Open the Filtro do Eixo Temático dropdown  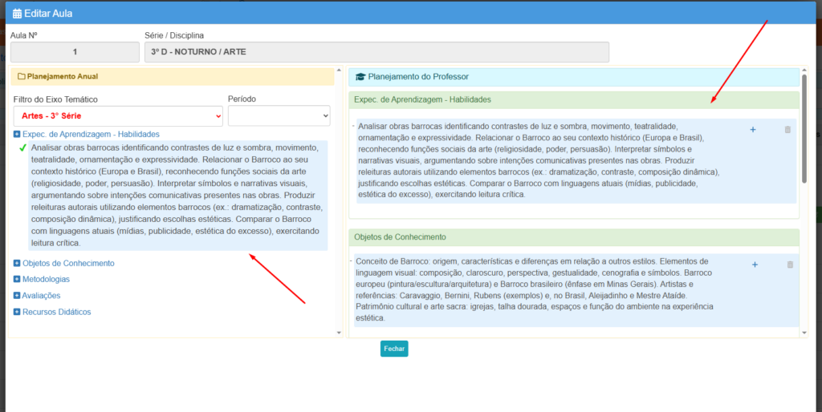point(118,116)
